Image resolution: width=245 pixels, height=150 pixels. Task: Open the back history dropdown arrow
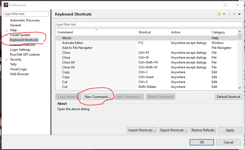click(224, 14)
